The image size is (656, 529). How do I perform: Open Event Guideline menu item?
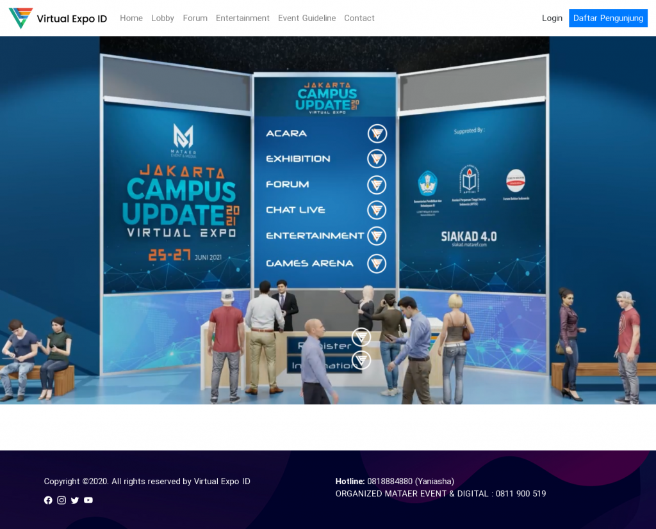click(307, 18)
